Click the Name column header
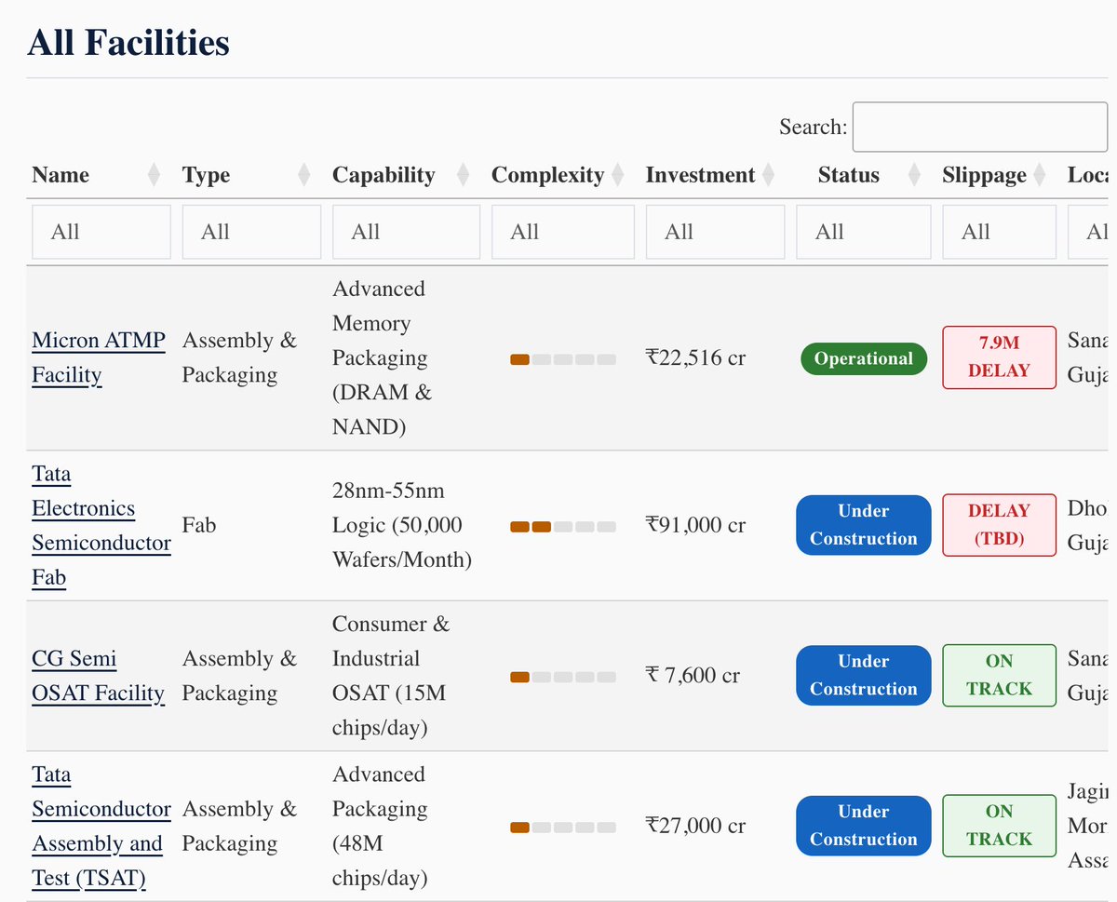The height and width of the screenshot is (902, 1117). 61,175
